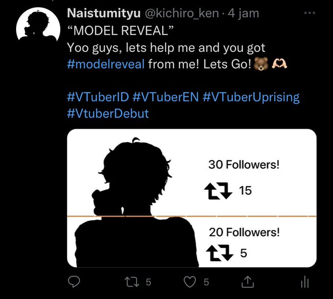Open the reply comment icon
333x299 pixels.
[74, 281]
